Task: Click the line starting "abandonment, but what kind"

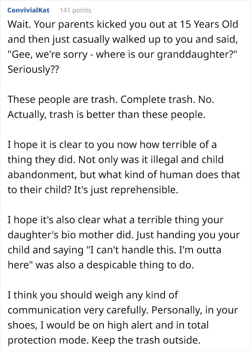Action: pyautogui.click(x=123, y=175)
